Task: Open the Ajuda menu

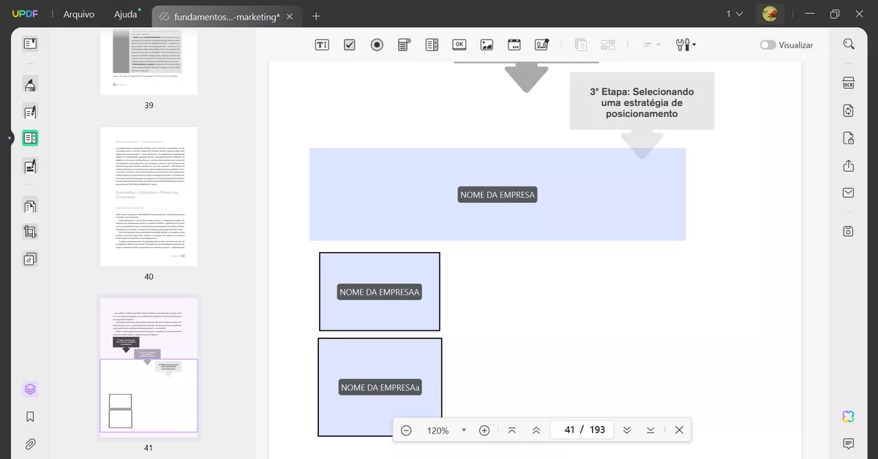Action: click(x=126, y=14)
